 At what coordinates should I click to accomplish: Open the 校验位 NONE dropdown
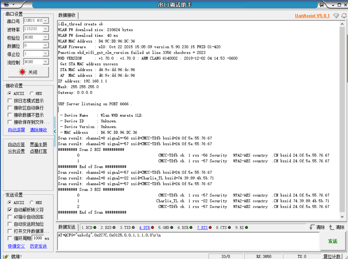click(x=46, y=37)
